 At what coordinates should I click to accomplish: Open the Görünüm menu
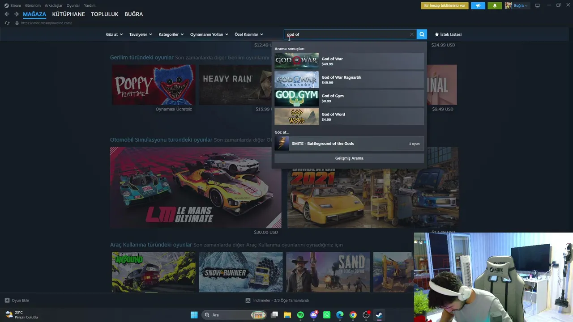[33, 6]
